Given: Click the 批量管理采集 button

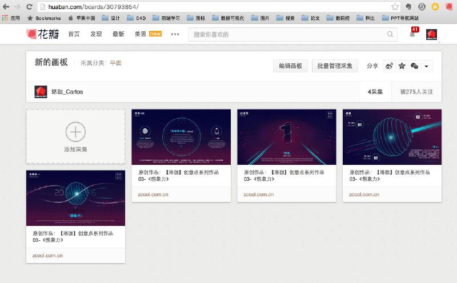Looking at the screenshot, I should coord(335,66).
